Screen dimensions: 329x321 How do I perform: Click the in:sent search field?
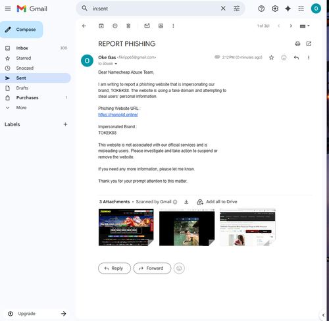tap(153, 9)
